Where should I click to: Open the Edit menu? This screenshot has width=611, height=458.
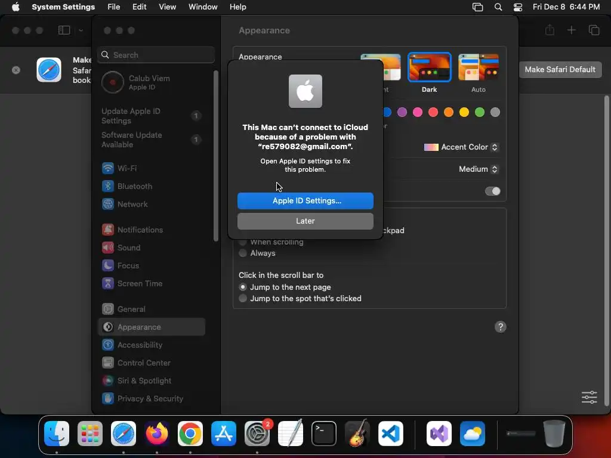(x=139, y=7)
